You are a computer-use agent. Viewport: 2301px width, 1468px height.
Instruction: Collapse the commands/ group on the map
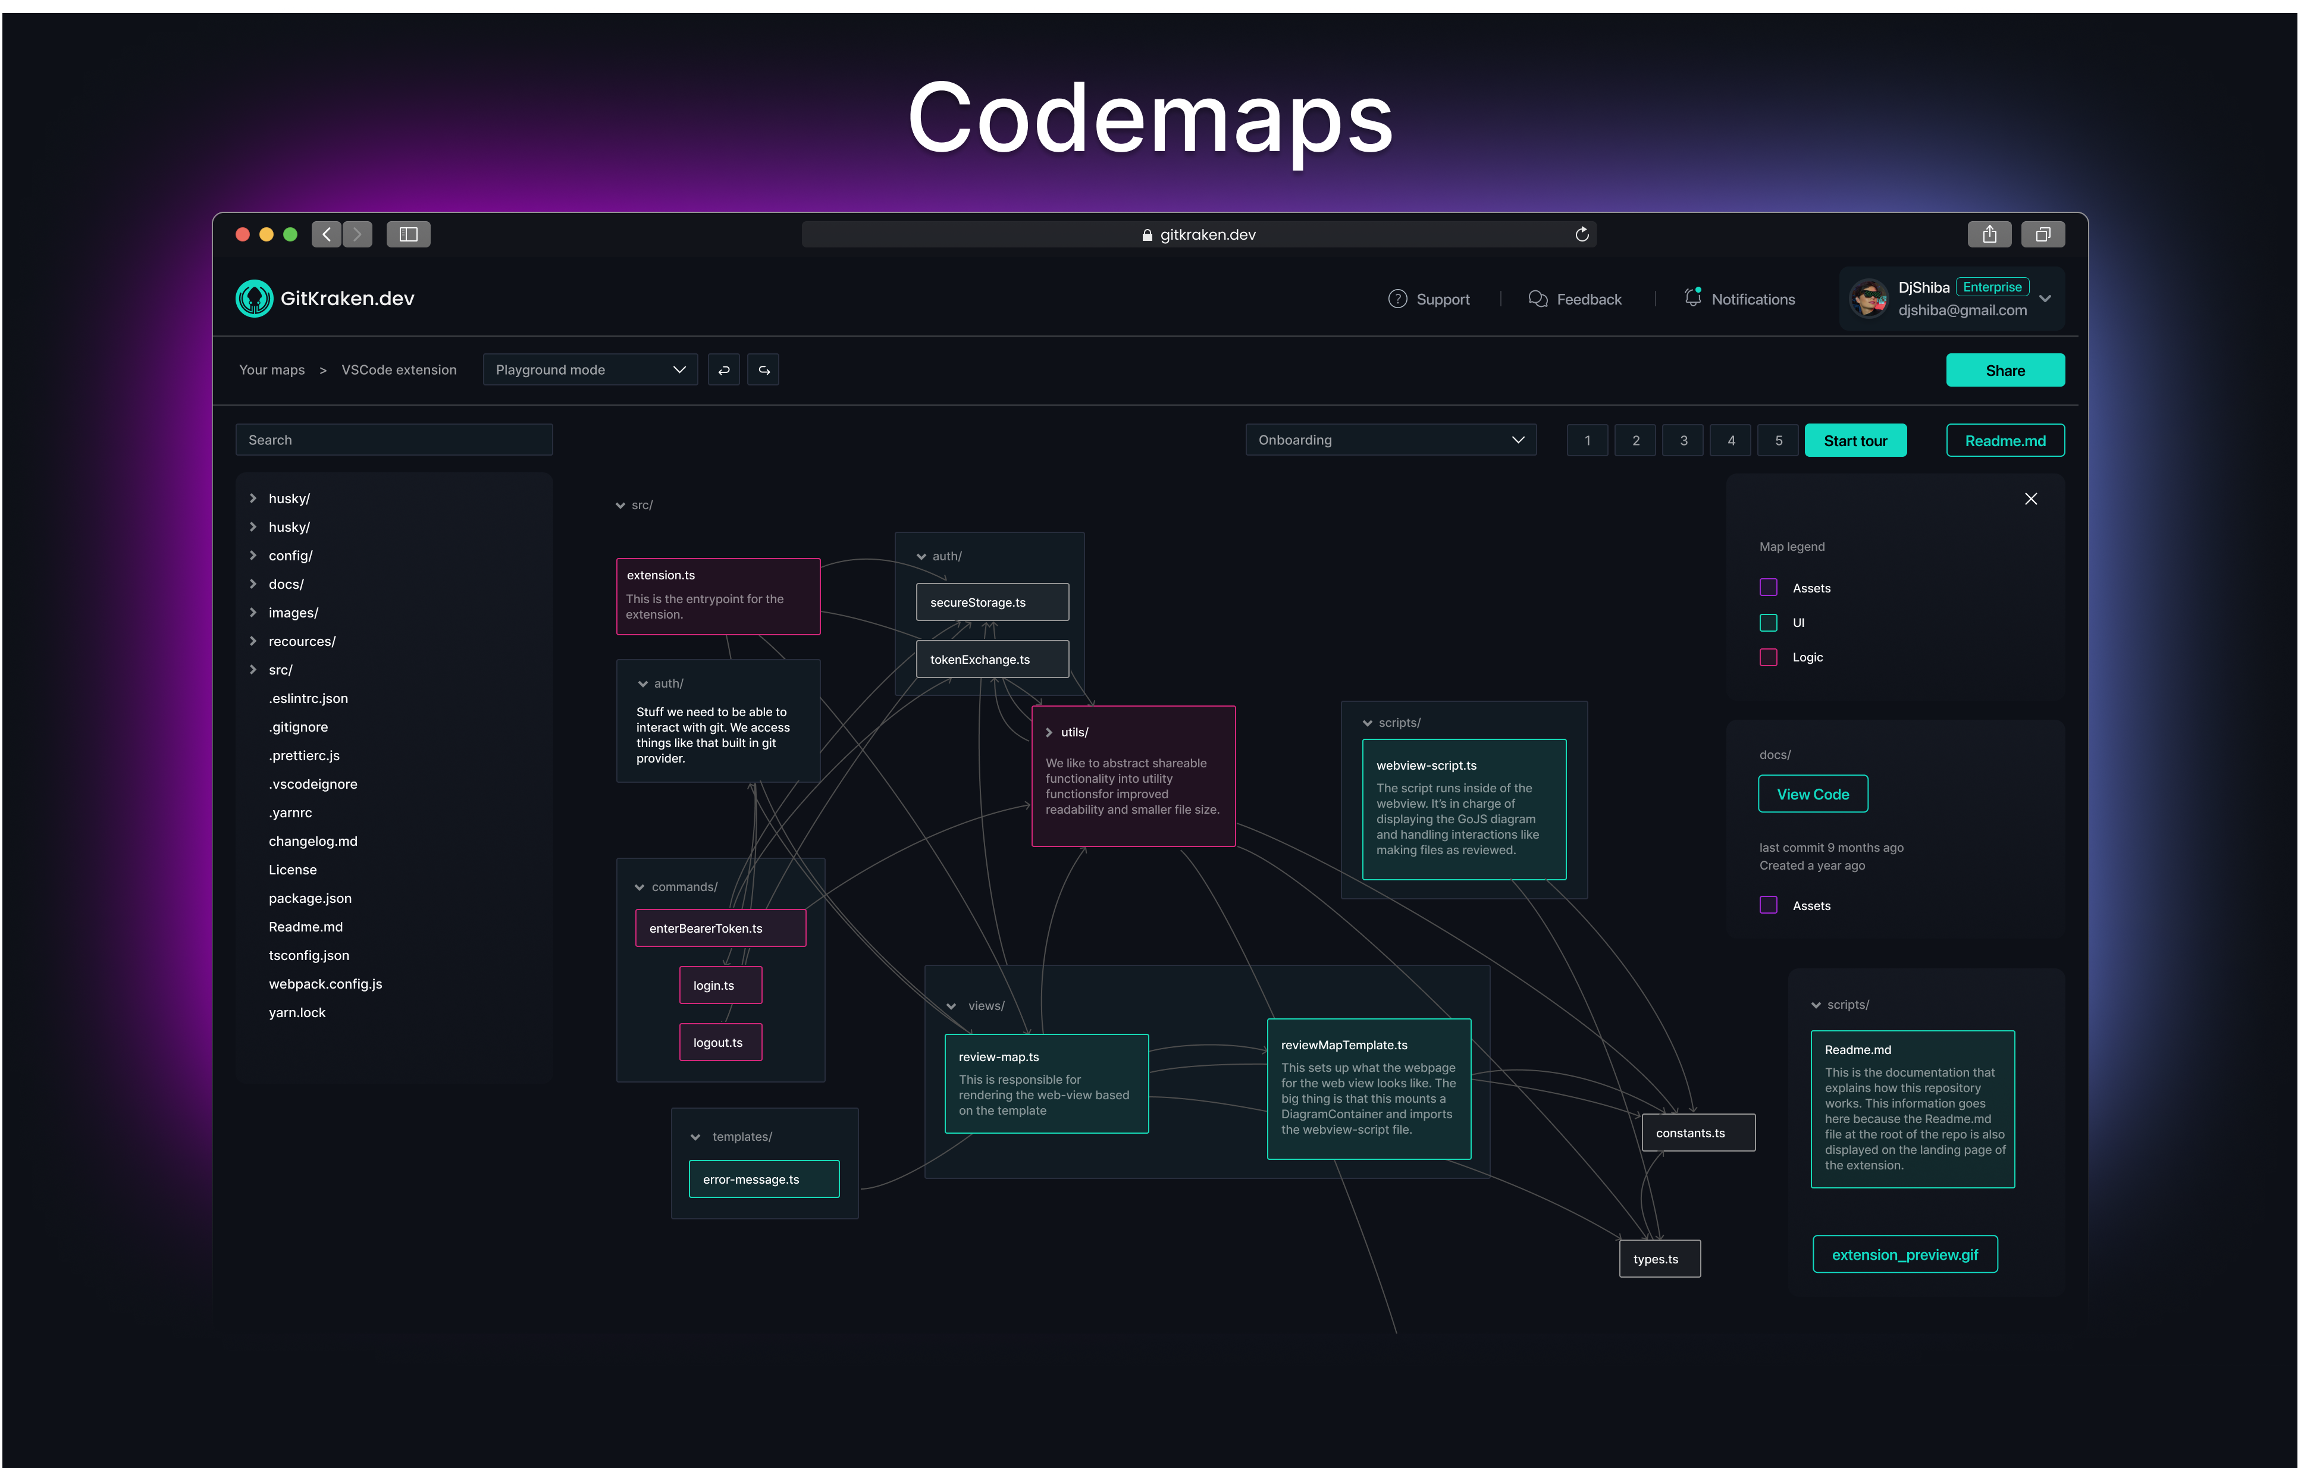[x=639, y=887]
